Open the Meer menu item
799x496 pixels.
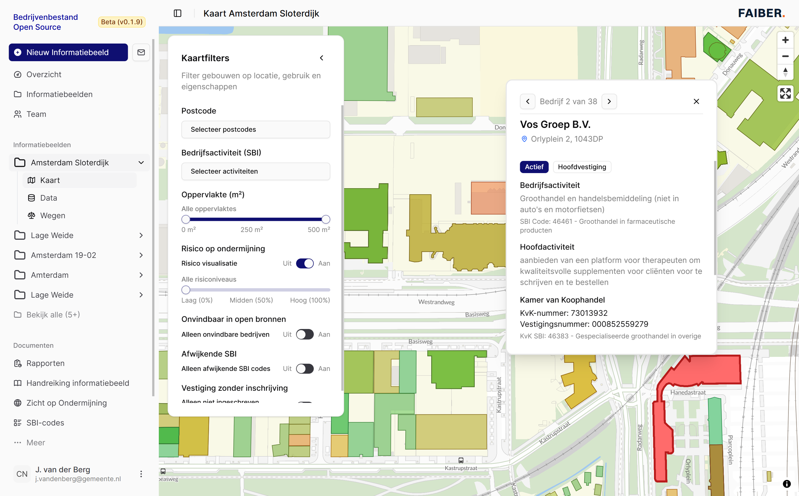[35, 443]
